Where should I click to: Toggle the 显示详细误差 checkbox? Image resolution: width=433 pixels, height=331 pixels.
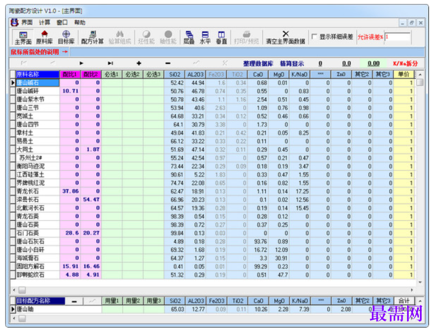(314, 36)
